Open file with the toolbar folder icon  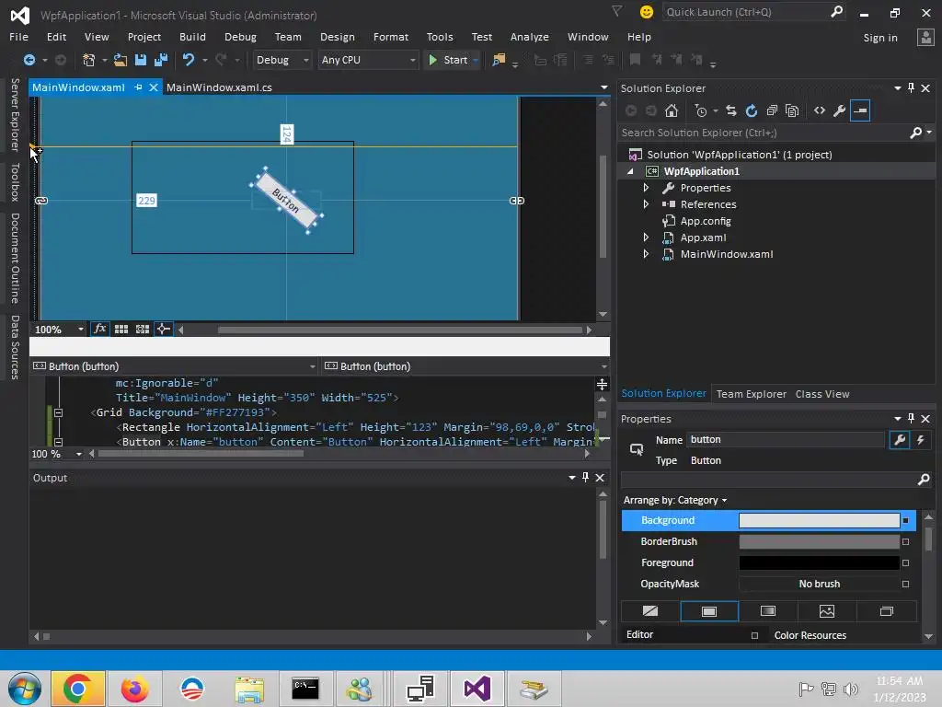point(121,60)
